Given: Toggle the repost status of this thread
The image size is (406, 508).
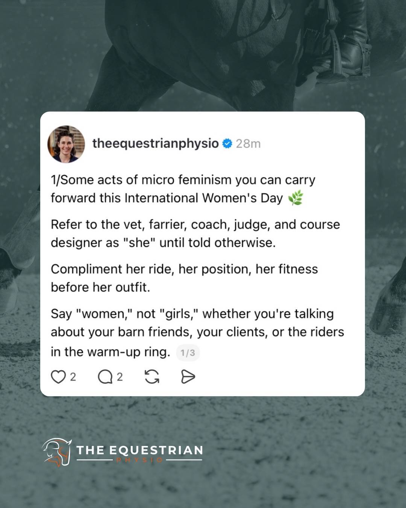Looking at the screenshot, I should (x=152, y=376).
